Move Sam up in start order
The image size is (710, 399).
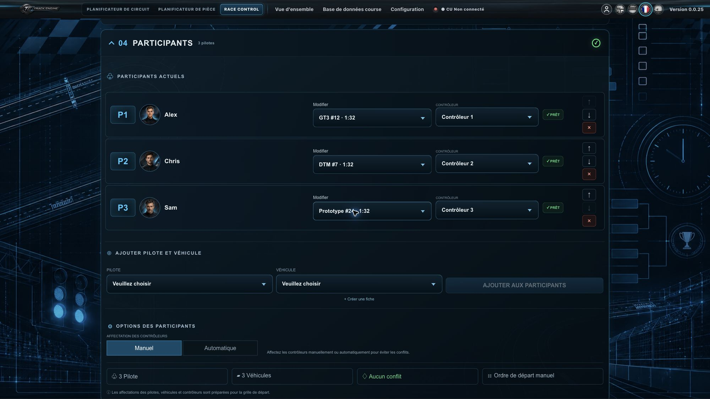(x=589, y=195)
